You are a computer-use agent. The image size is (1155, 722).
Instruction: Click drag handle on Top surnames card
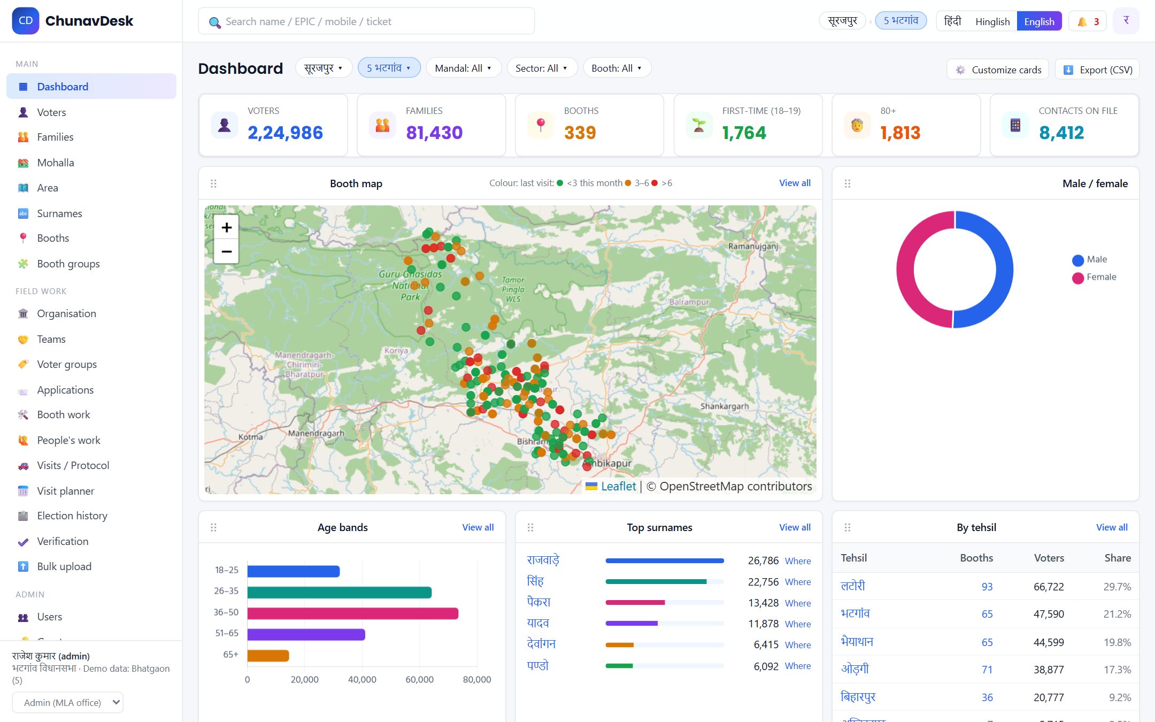[x=530, y=527]
